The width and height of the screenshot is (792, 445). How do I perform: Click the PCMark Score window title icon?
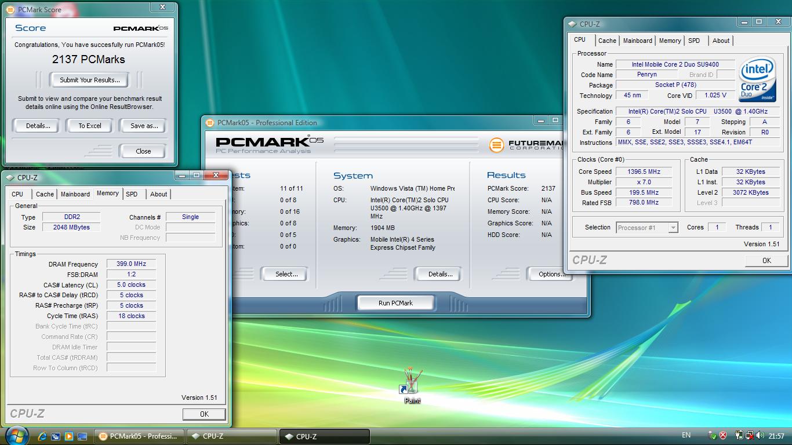pos(10,10)
